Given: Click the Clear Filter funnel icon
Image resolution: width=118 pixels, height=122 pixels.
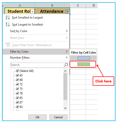Looking at the screenshot, I should [x=8, y=45].
